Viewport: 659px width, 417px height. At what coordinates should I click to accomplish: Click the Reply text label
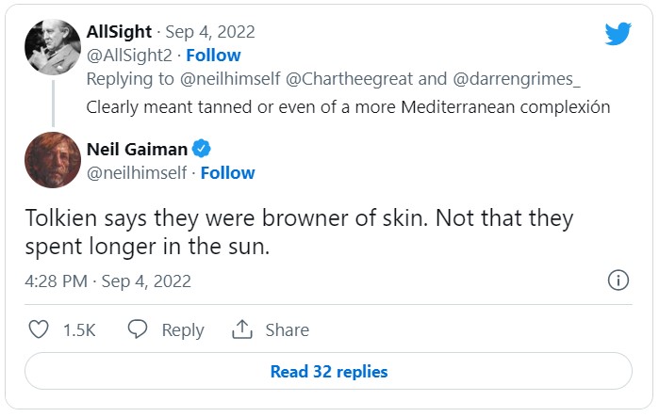click(x=183, y=329)
